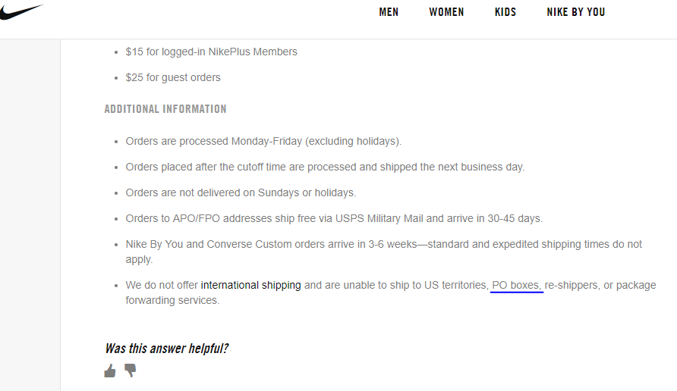Click the cutoff time bullet text
Screen dimensions: 677x391
tap(325, 167)
